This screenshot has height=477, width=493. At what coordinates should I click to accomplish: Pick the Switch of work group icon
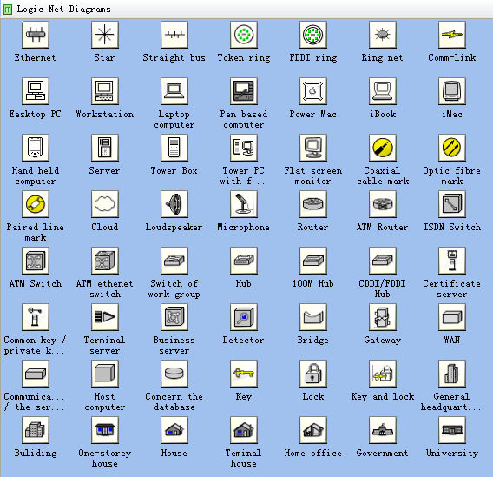[174, 261]
